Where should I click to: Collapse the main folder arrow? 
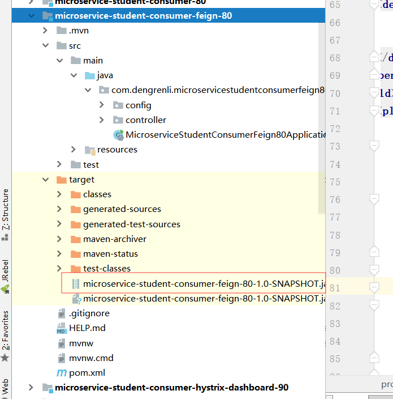(60, 61)
